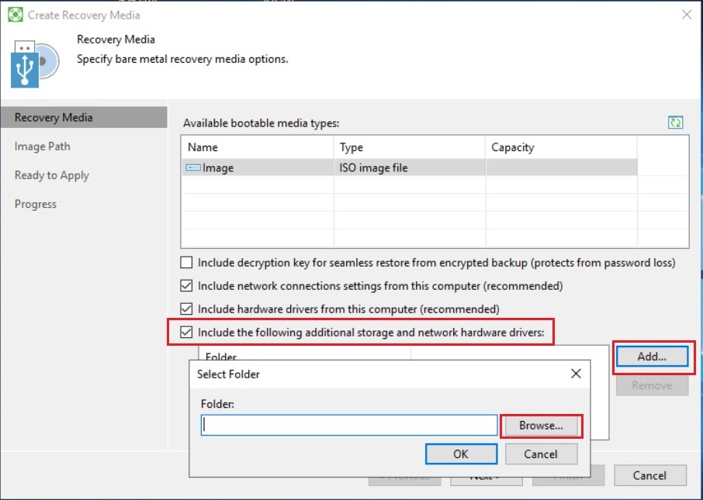Switch to the Progress step
703x500 pixels.
pyautogui.click(x=36, y=204)
